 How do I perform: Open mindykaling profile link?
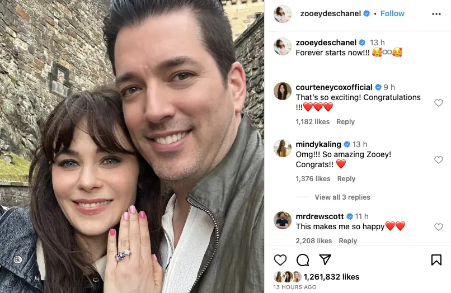tap(318, 144)
